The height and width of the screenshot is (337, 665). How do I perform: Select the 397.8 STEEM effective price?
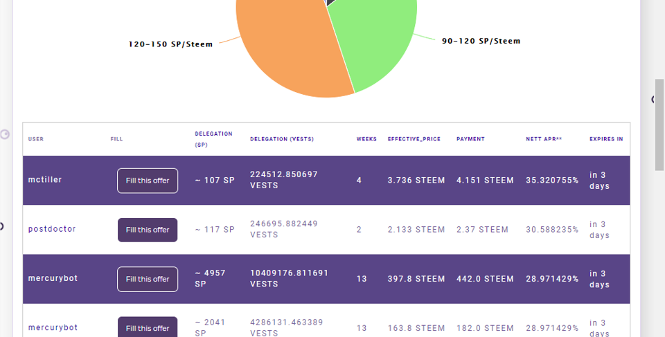(x=416, y=278)
